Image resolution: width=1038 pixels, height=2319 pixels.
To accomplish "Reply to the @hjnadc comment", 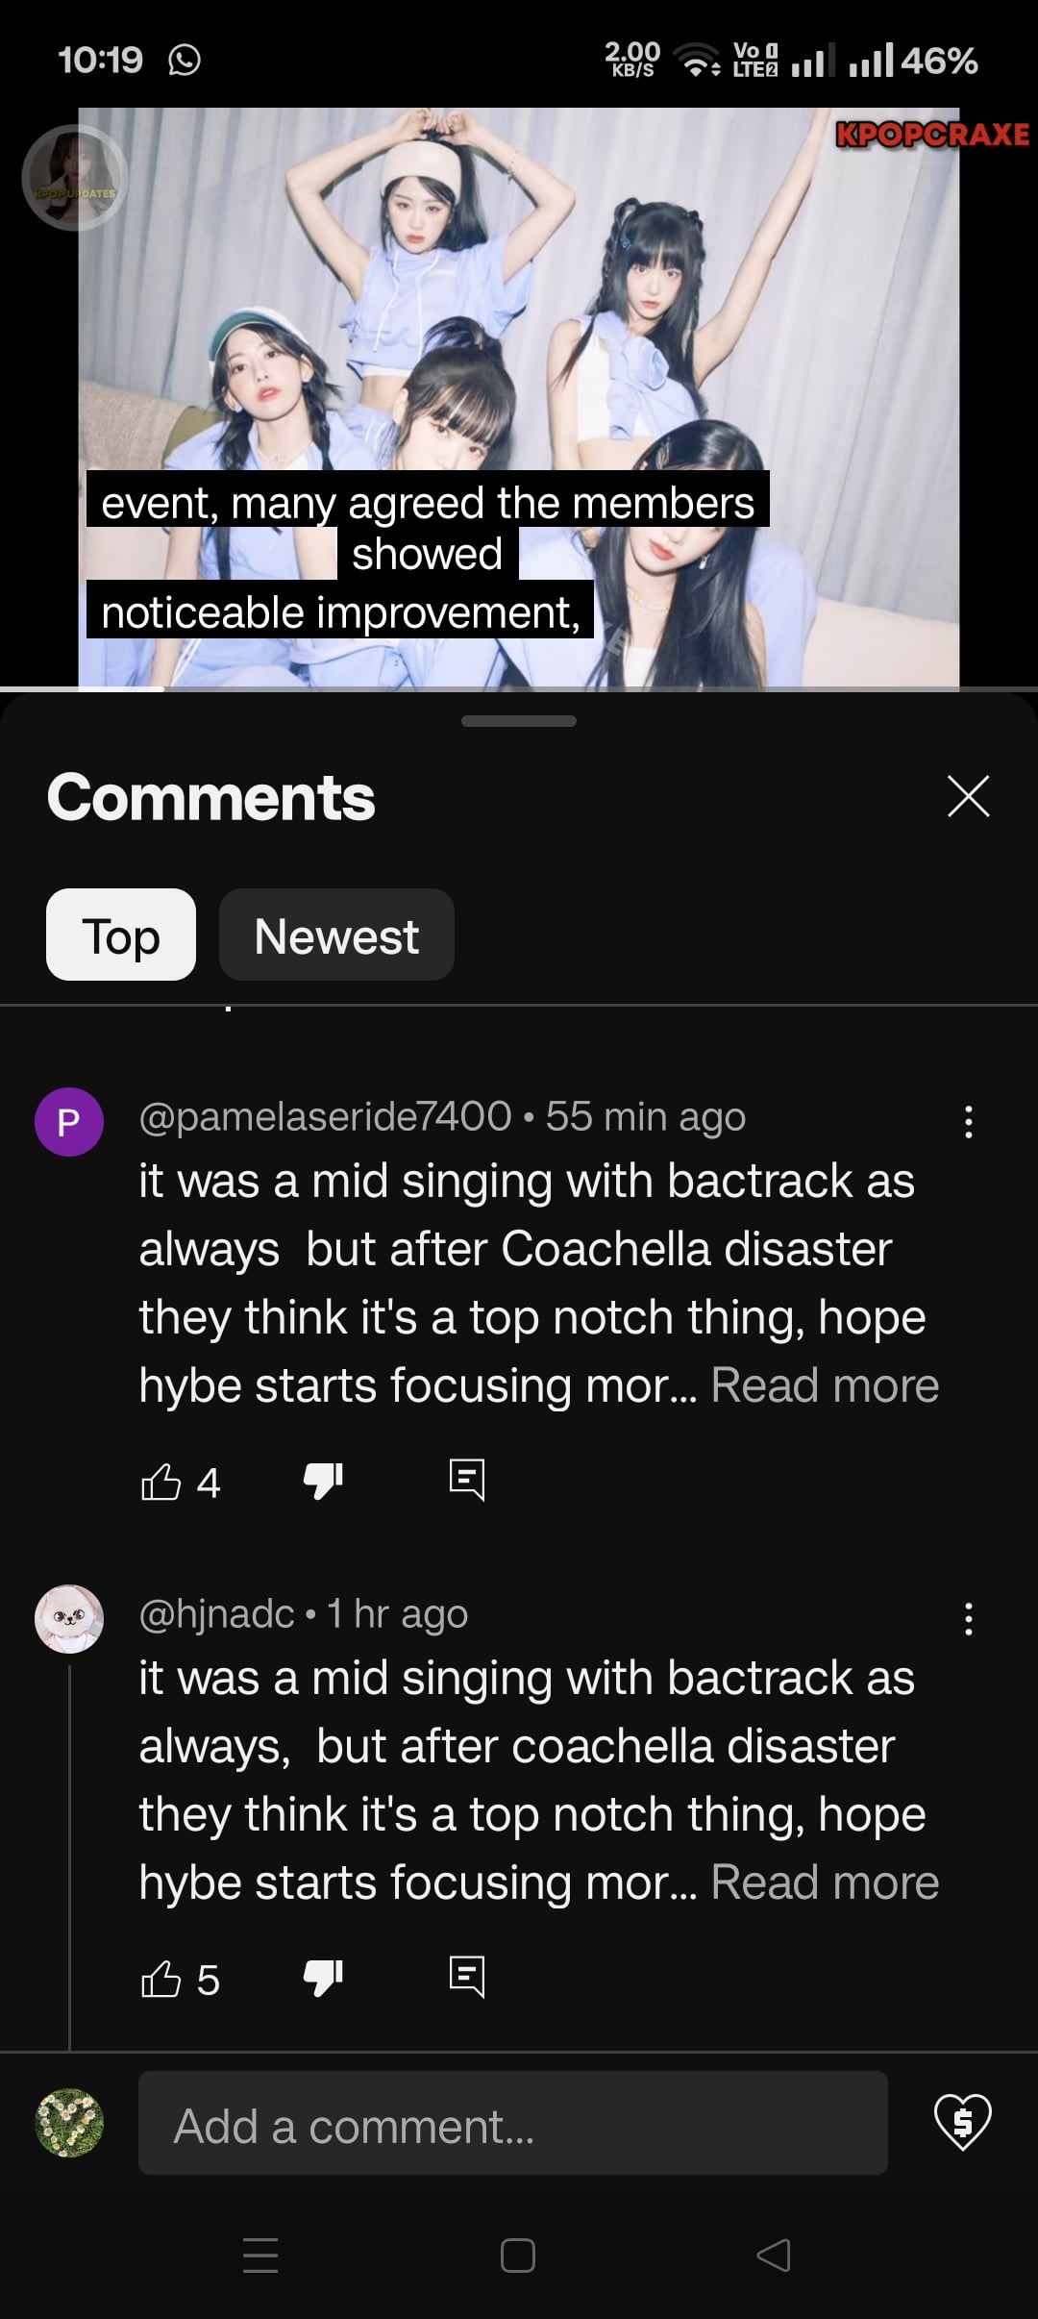I will [x=467, y=1977].
